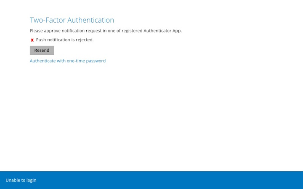Click the word 'Authentication' in the heading

tap(90, 20)
